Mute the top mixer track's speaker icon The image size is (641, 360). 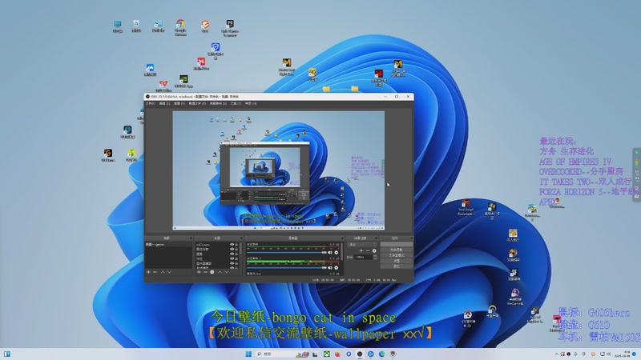pyautogui.click(x=330, y=252)
